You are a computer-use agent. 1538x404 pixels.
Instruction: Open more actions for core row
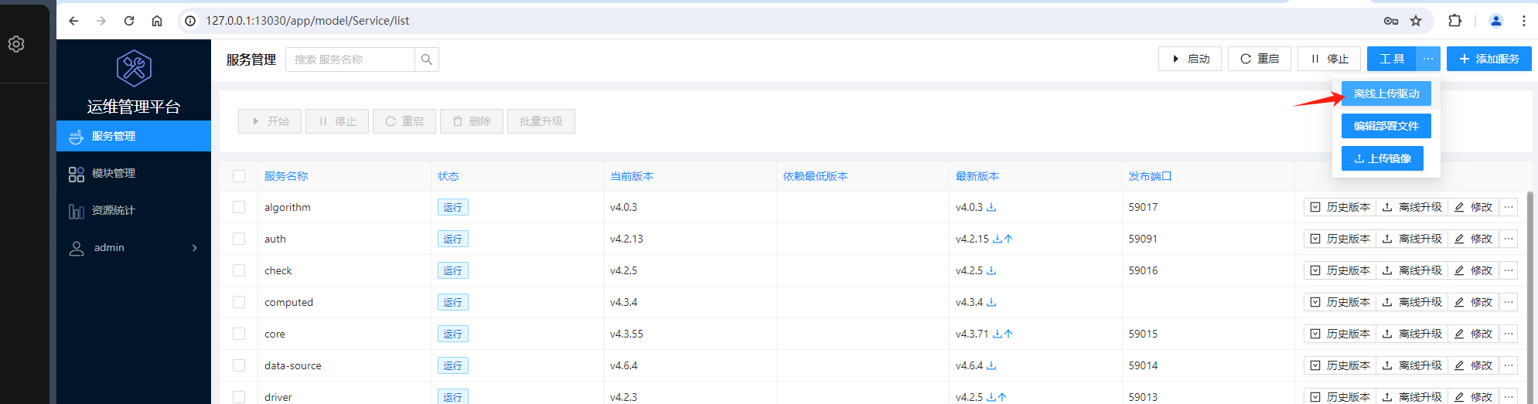(x=1509, y=334)
